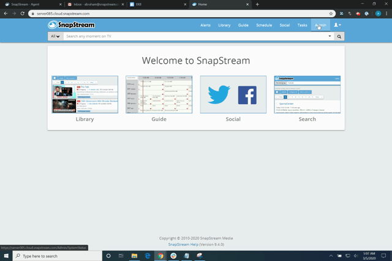The height and width of the screenshot is (261, 392).
Task: Open Microsoft Edge from the taskbar
Action: pos(148,256)
